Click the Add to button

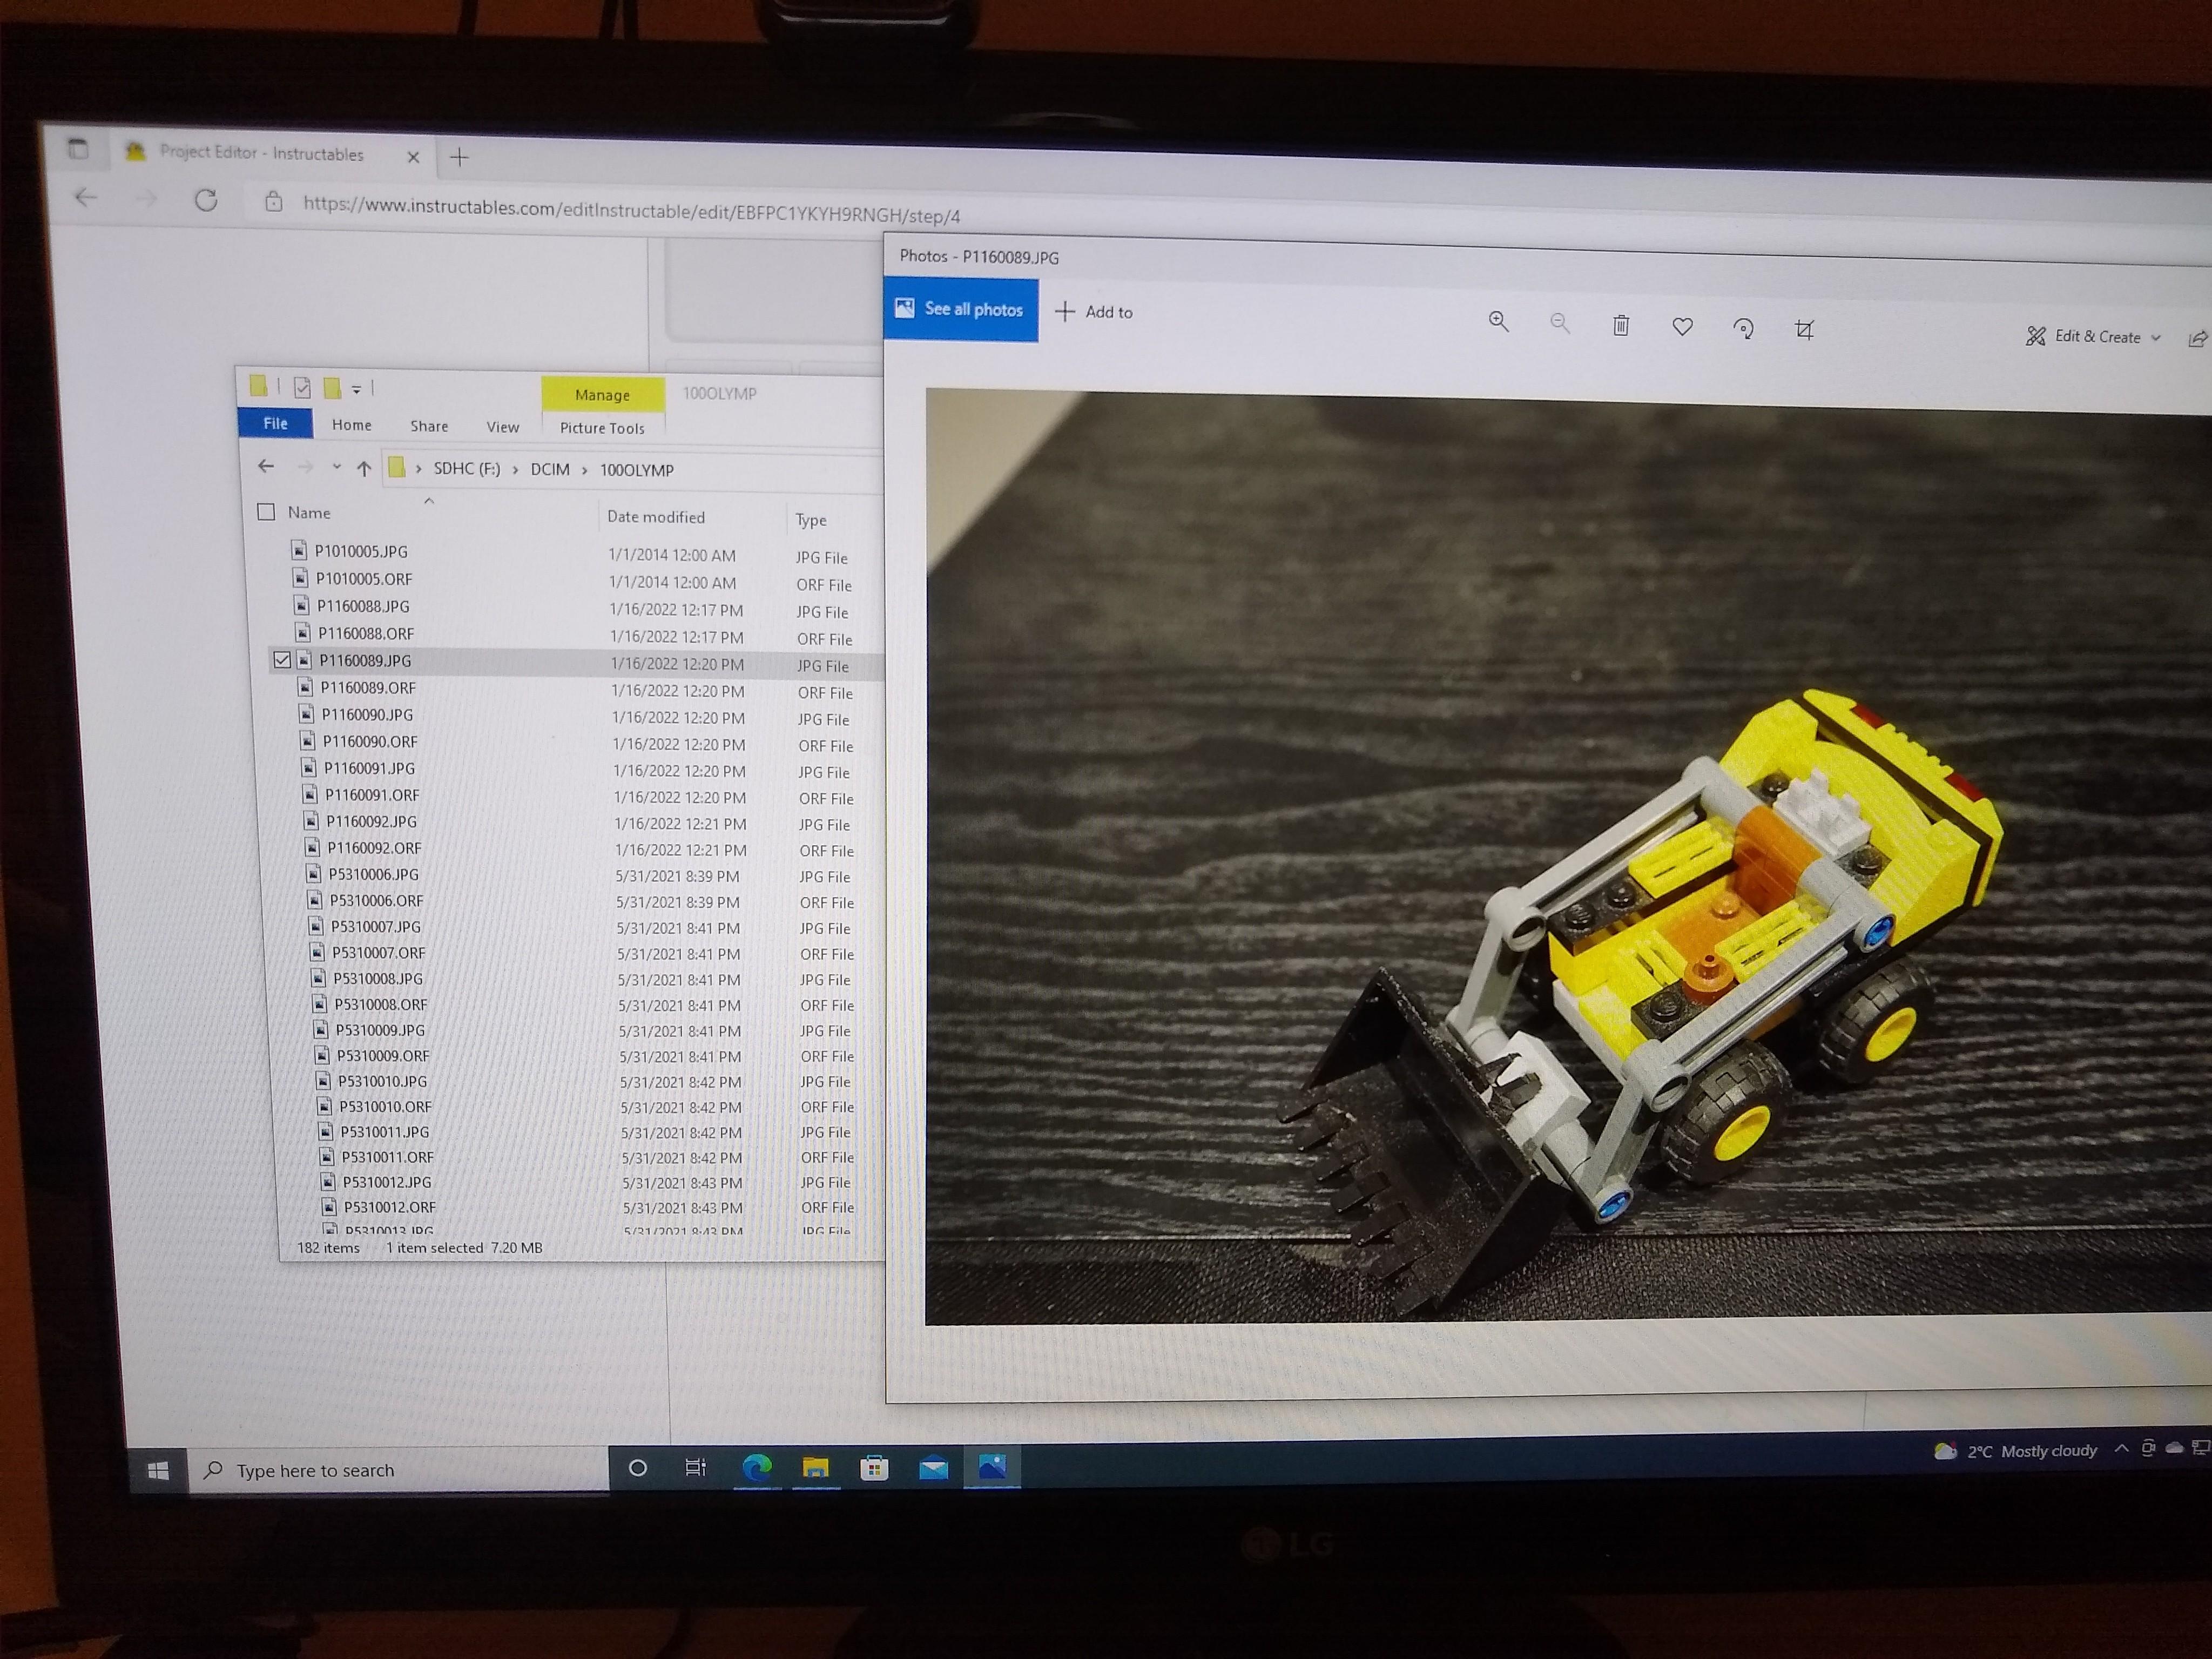click(x=1094, y=312)
